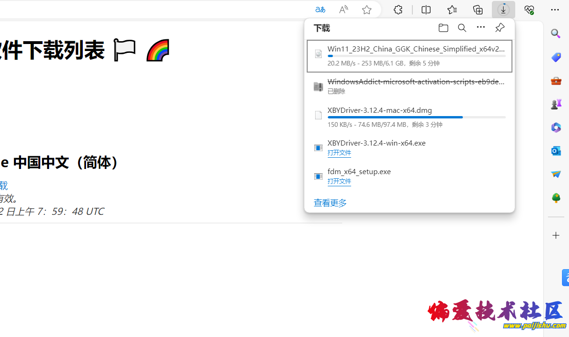
Task: Open the downloads folder icon
Action: 443,28
